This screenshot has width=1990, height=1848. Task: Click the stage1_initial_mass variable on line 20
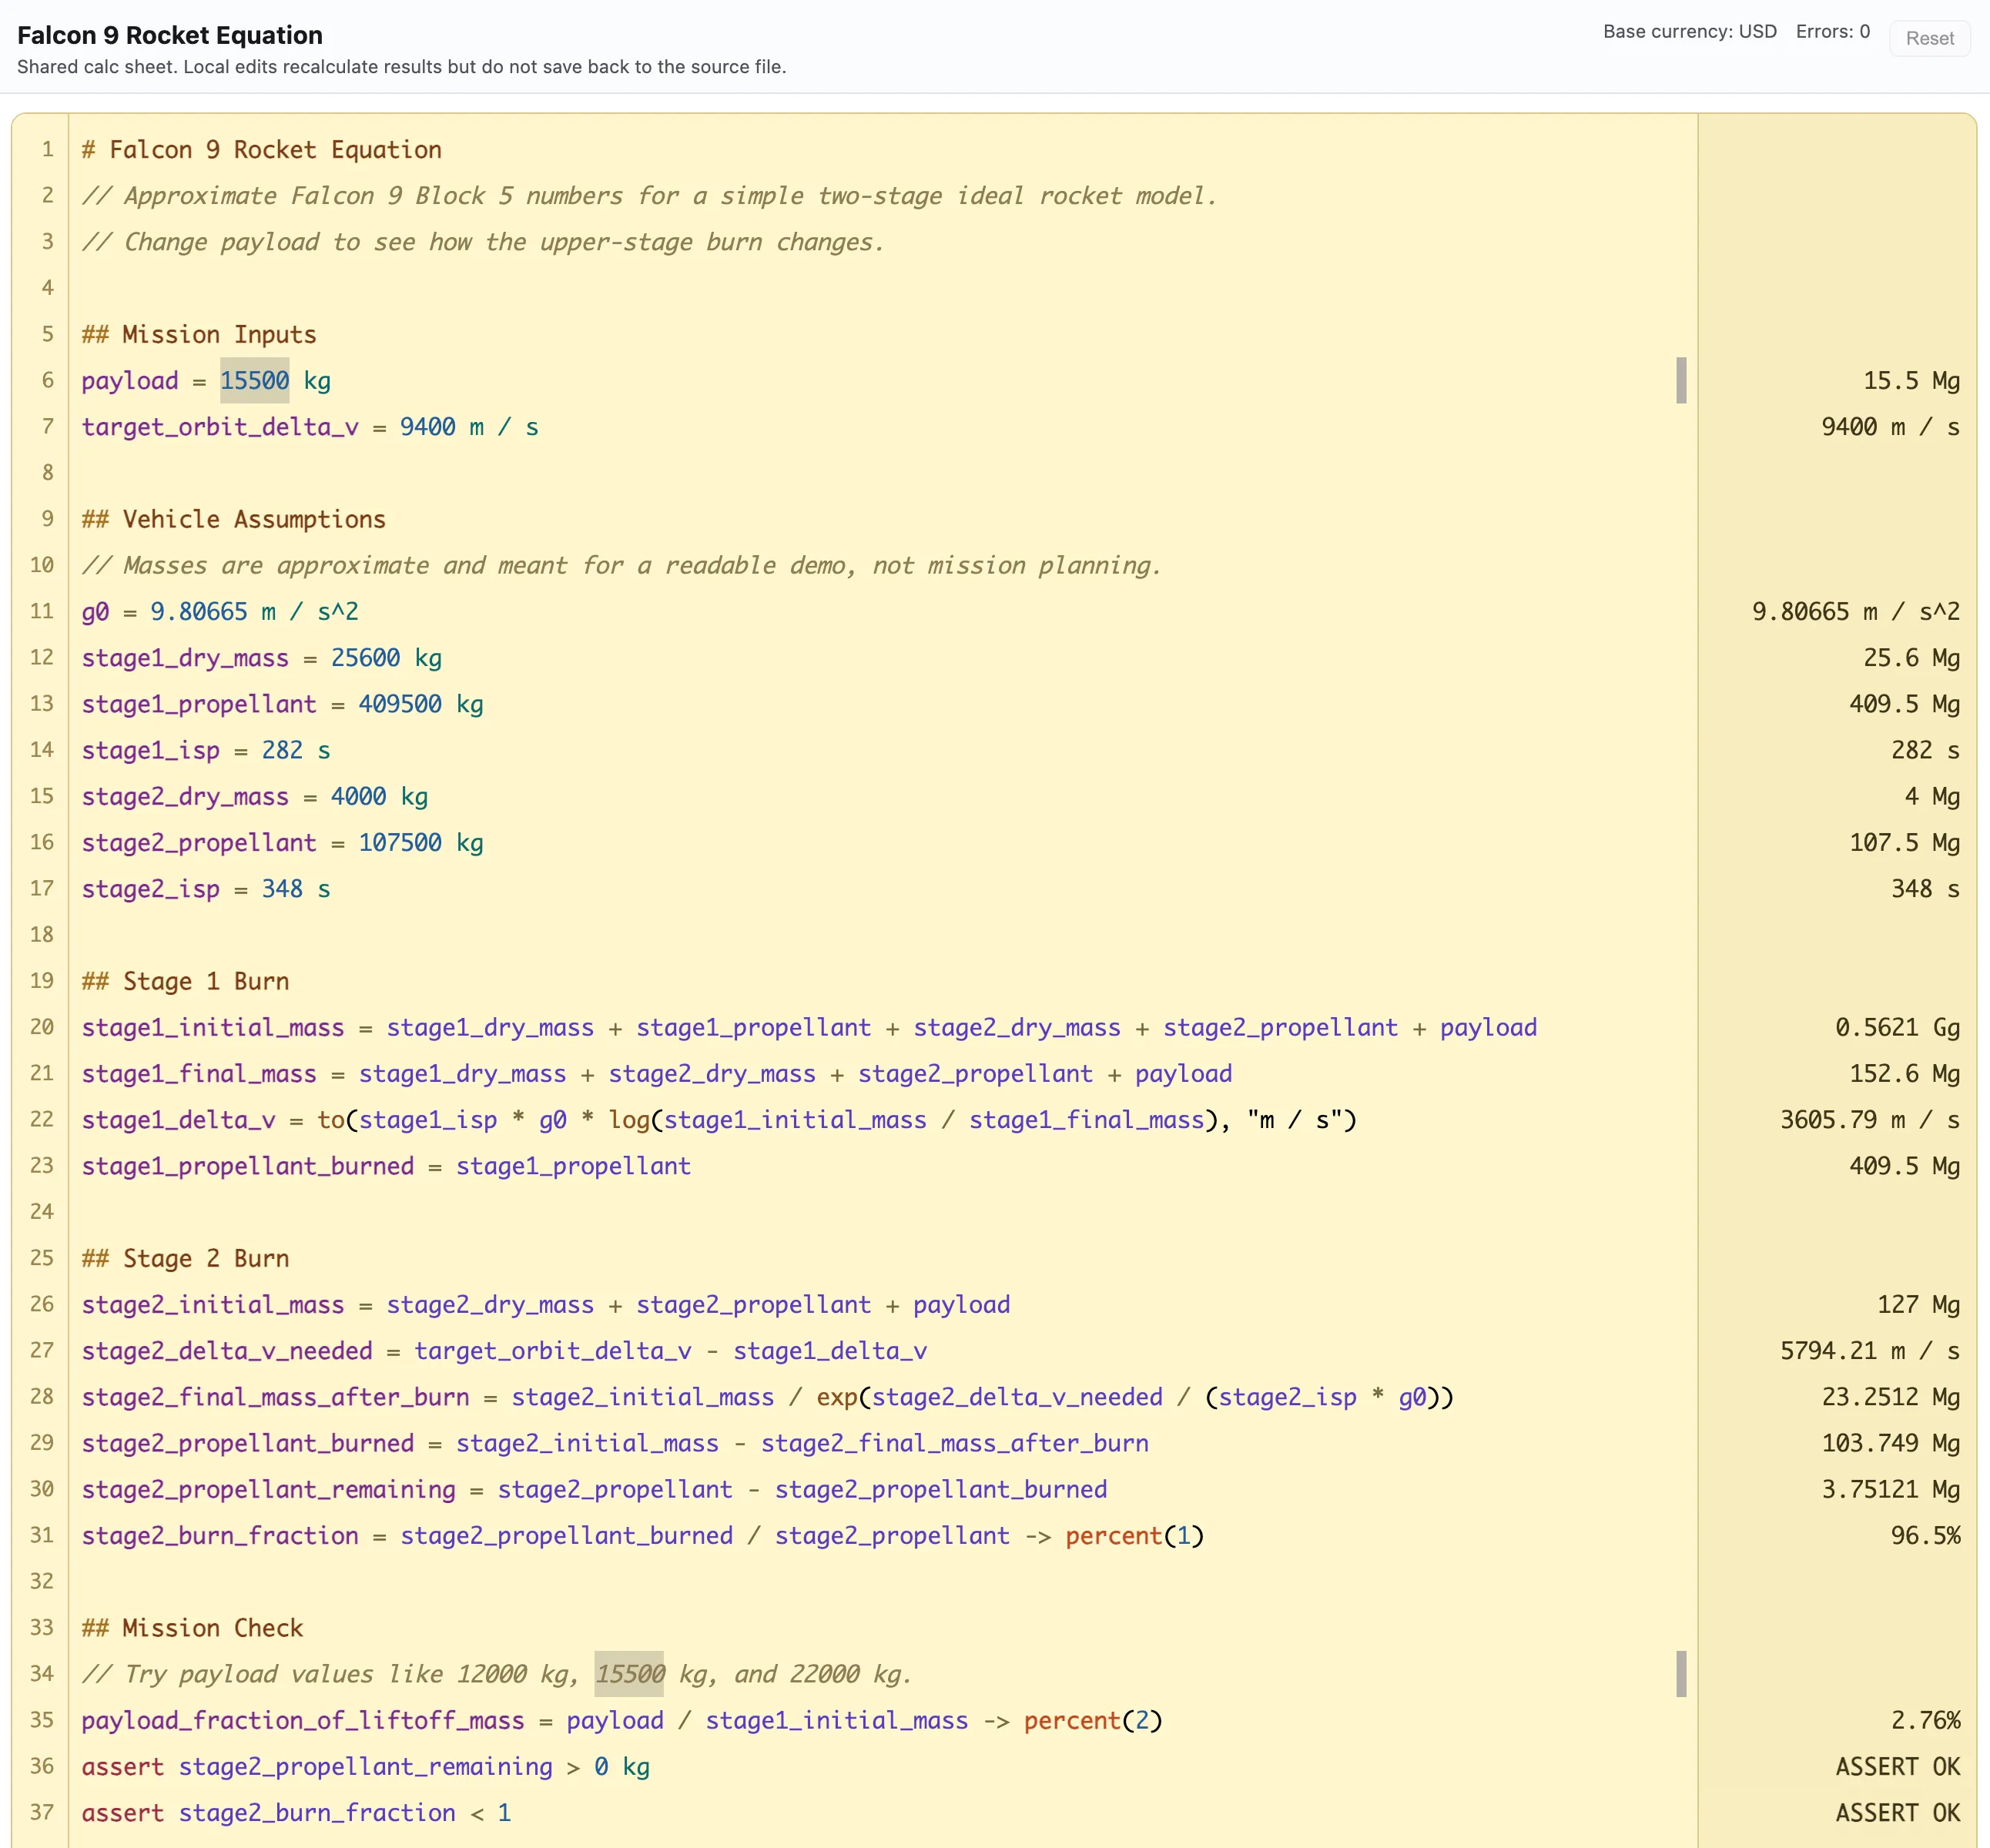point(213,1028)
